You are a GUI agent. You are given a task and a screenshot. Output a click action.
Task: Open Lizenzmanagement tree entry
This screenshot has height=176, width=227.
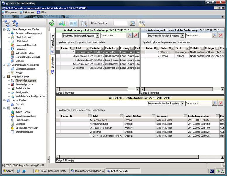coord(25,69)
